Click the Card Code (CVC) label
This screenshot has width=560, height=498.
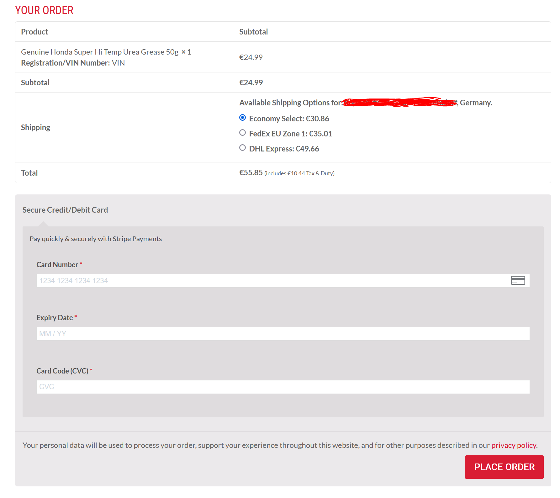[62, 371]
